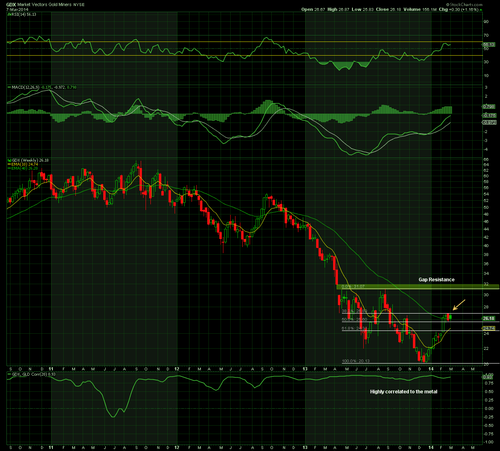Screen dimensions: 500x451
Task: Click the candlestick icon before GDX (Weekly)
Action: coord(9,160)
